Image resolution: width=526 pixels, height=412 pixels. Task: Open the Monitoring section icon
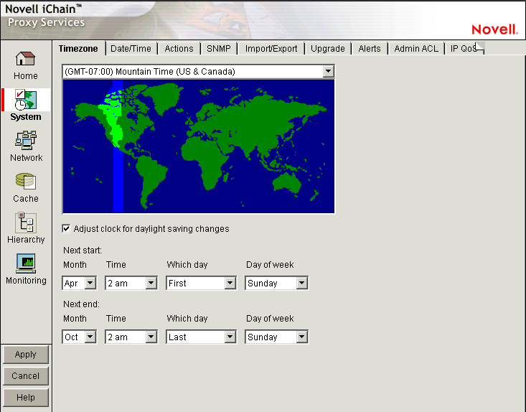tap(26, 263)
